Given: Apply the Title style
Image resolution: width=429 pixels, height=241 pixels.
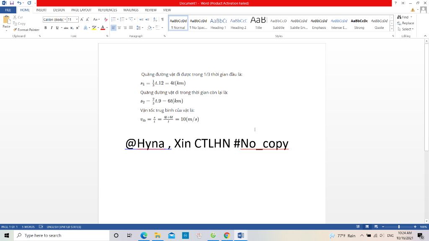Looking at the screenshot, I should click(x=258, y=23).
